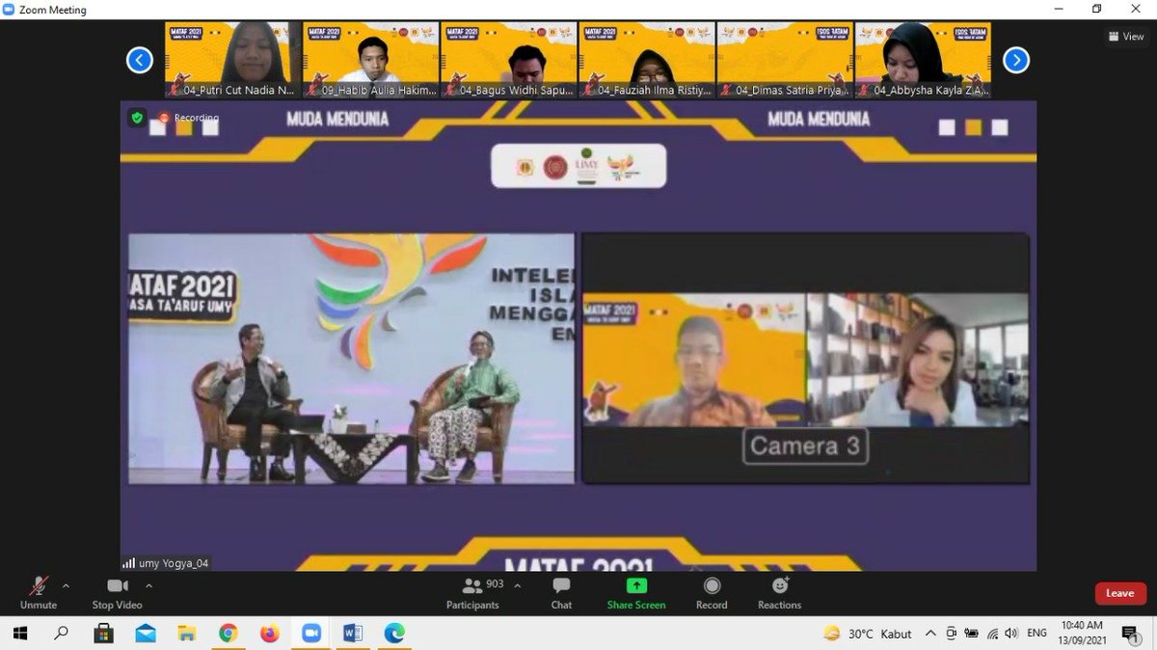The image size is (1157, 650).
Task: Open the notification center icon
Action: coord(1129,634)
